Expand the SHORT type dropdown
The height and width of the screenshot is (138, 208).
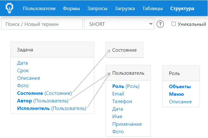pyautogui.click(x=119, y=24)
